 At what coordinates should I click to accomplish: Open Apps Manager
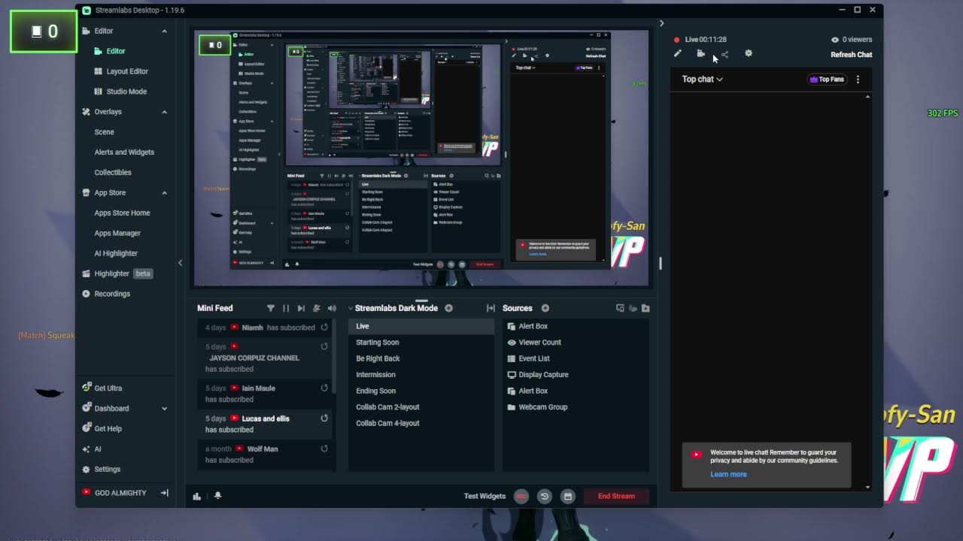117,234
